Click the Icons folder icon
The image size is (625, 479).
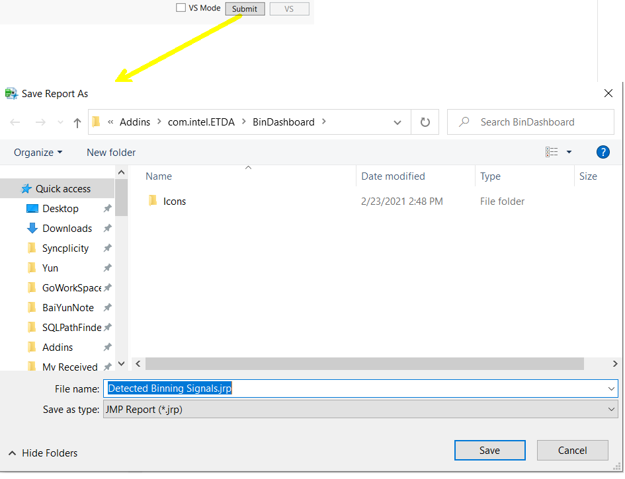[152, 200]
